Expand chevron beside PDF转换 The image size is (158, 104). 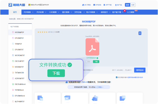coord(33,12)
